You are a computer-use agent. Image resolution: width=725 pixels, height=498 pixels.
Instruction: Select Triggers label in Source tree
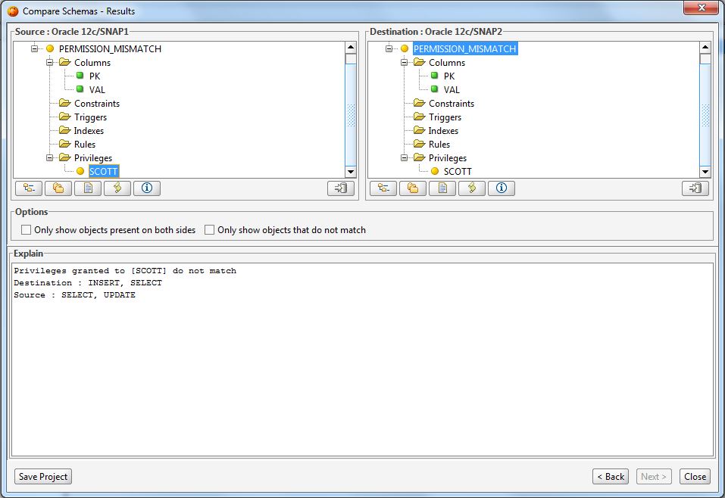(x=90, y=117)
